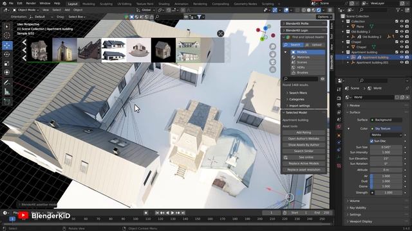Click the Air density slider
Image resolution: width=412 pixels, height=231 pixels.
click(386, 176)
